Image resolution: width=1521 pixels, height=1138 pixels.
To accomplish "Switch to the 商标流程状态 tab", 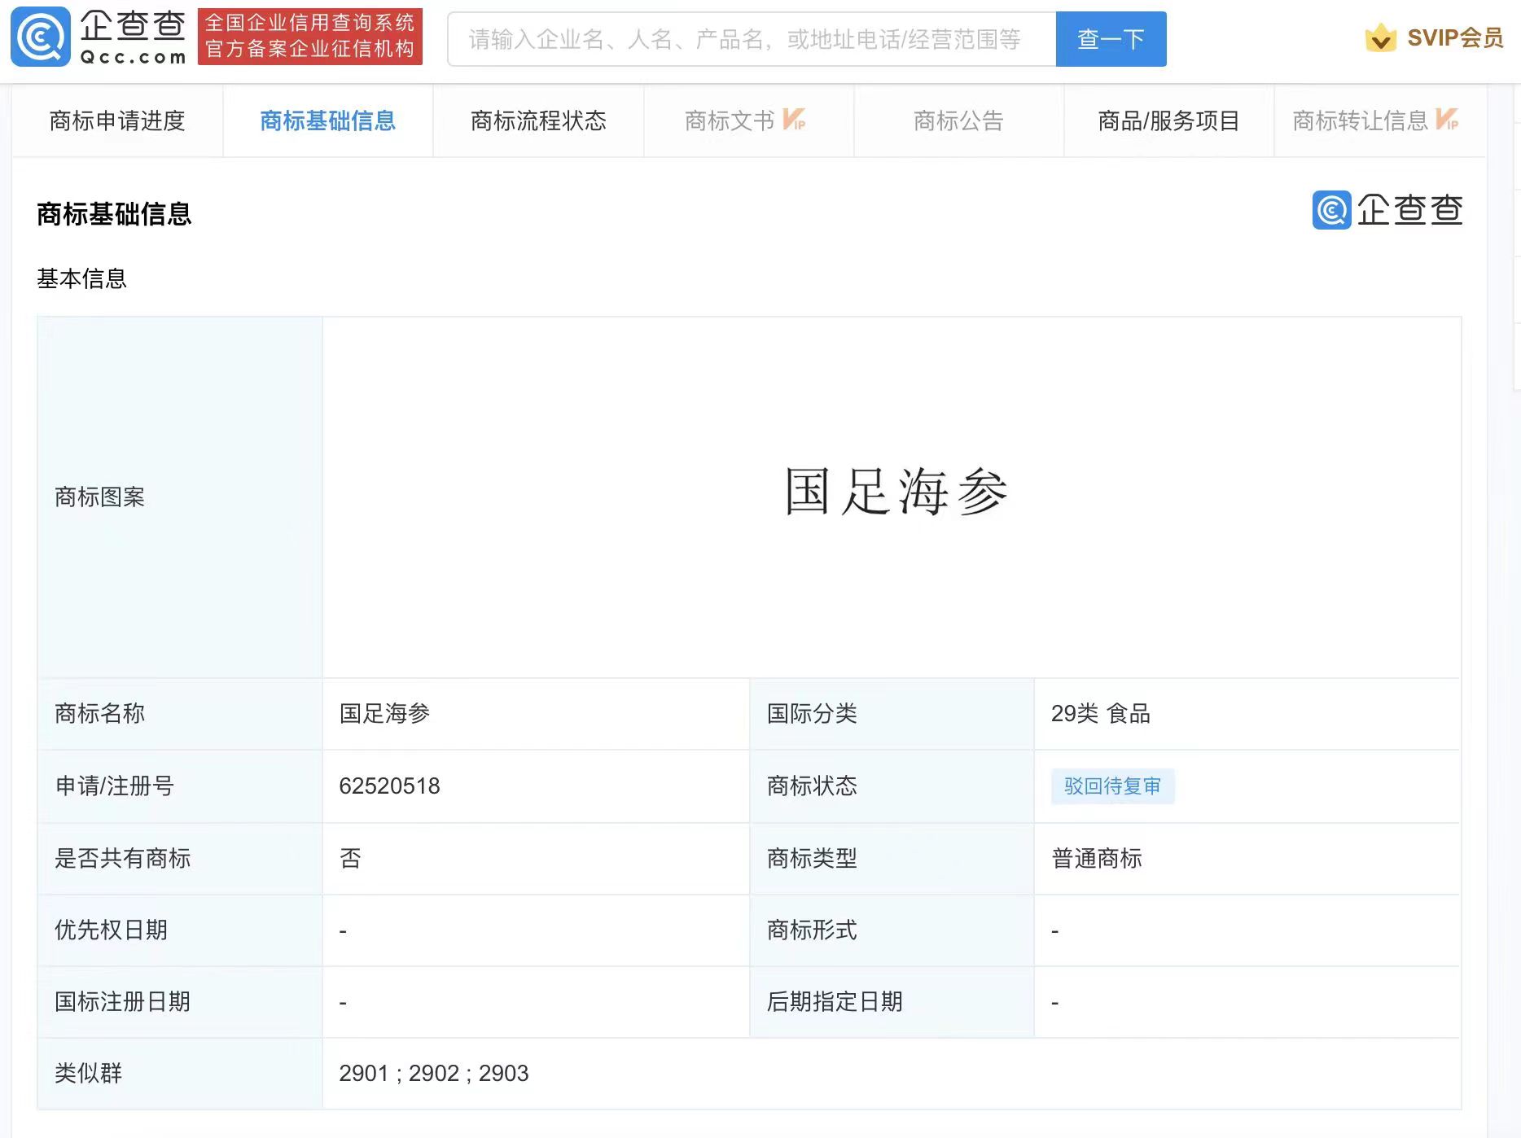I will click(538, 121).
